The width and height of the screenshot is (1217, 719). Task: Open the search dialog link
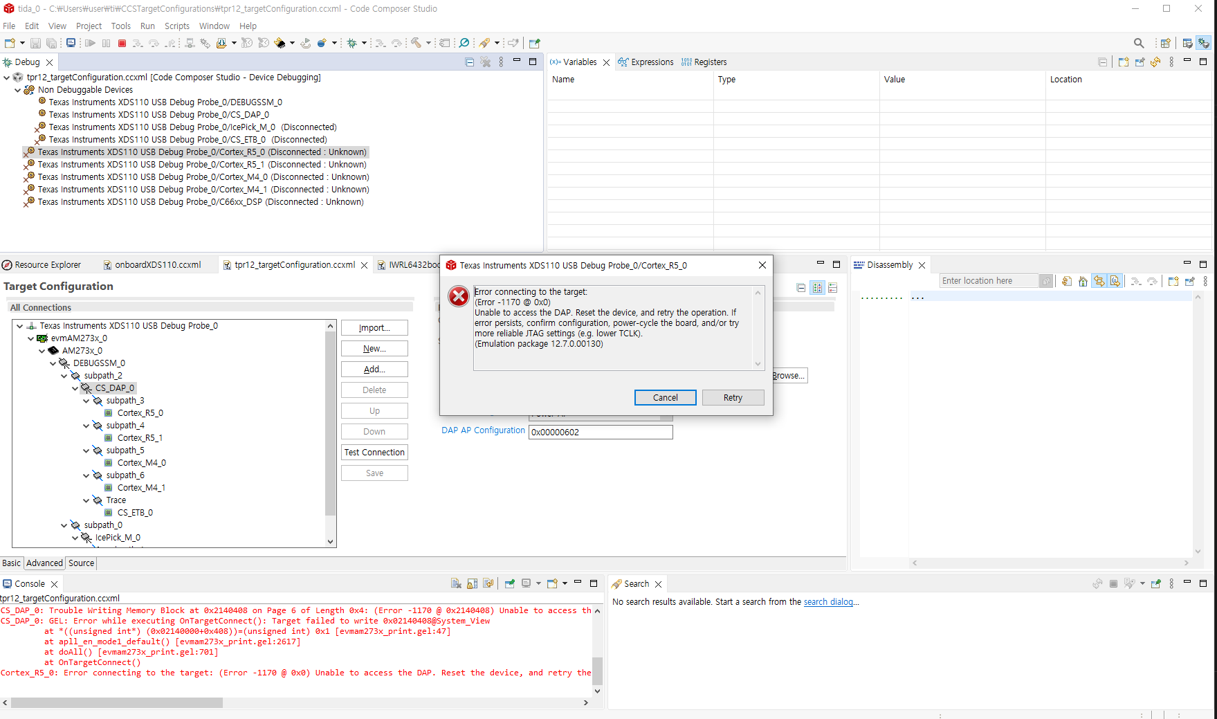830,602
